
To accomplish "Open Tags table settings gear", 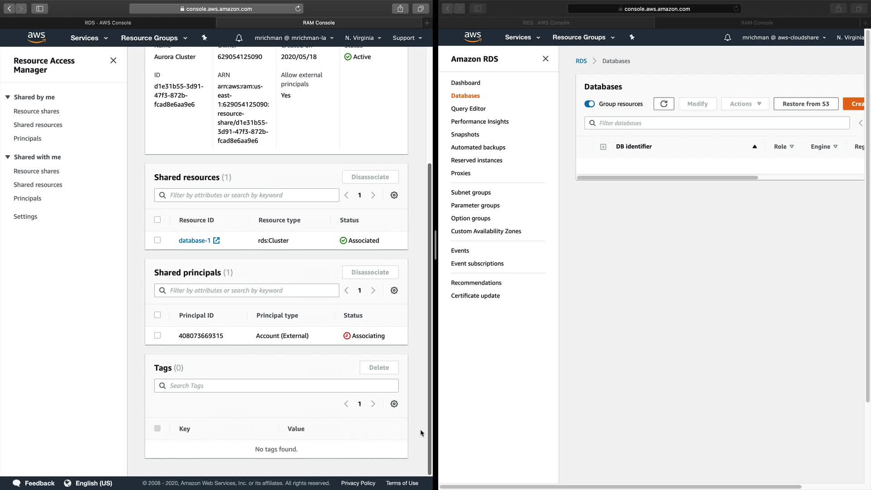I will (x=394, y=404).
